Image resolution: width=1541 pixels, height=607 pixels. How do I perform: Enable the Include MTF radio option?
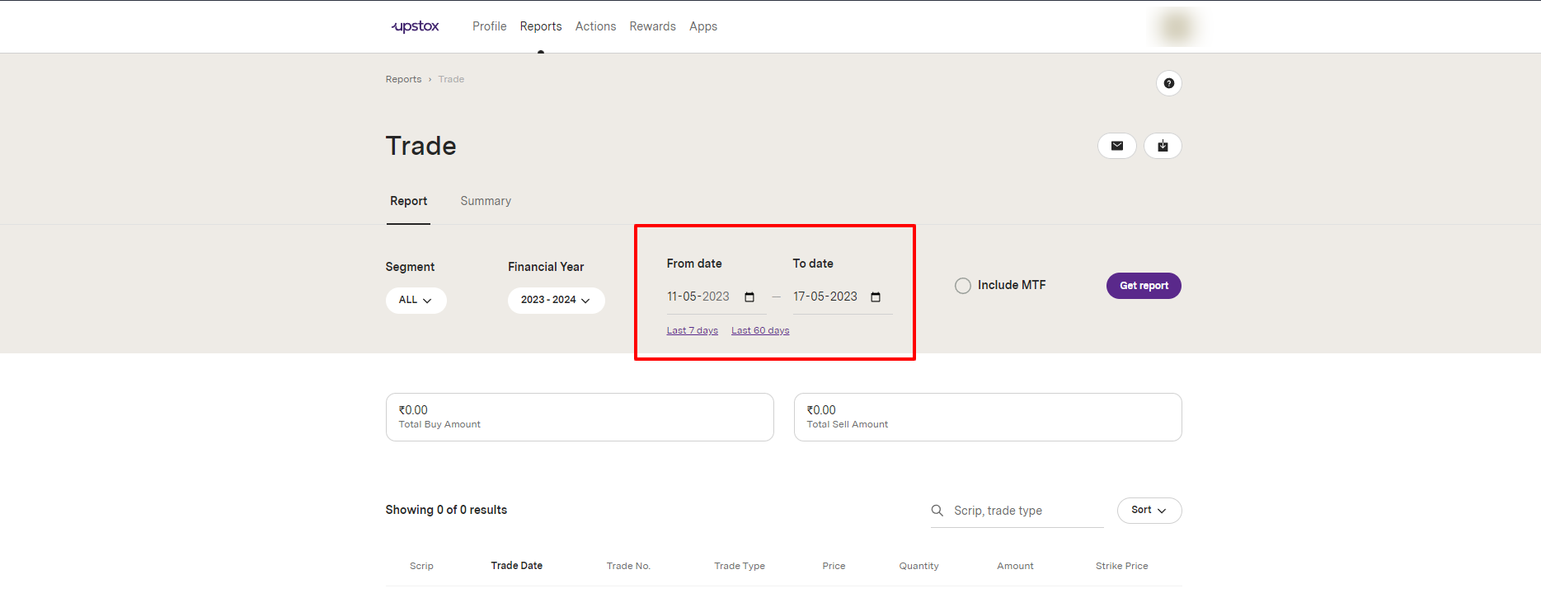pyautogui.click(x=962, y=286)
